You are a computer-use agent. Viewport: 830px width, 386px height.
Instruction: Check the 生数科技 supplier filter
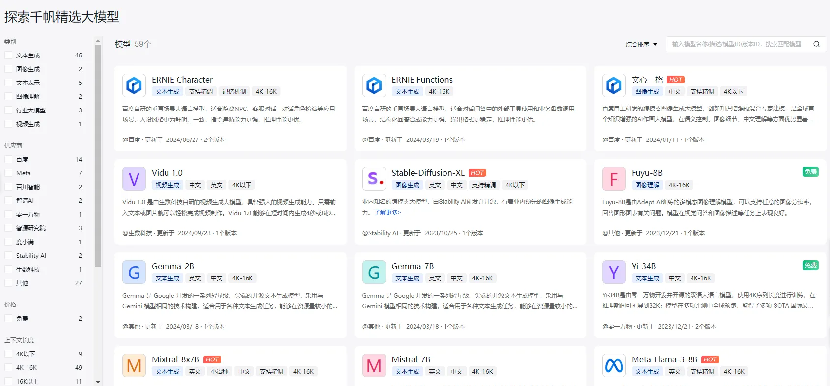(x=8, y=270)
